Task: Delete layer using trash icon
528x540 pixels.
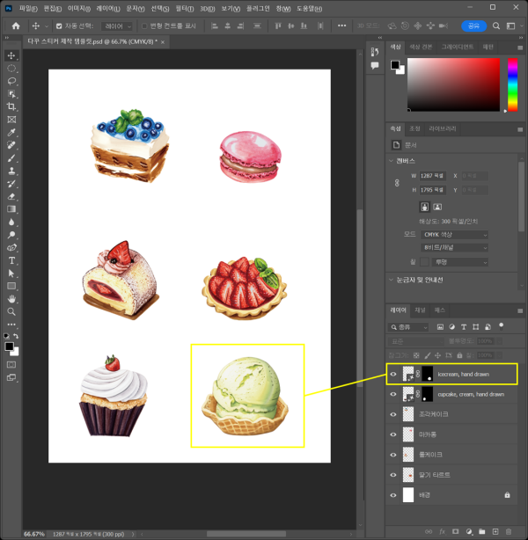Action: point(509,531)
